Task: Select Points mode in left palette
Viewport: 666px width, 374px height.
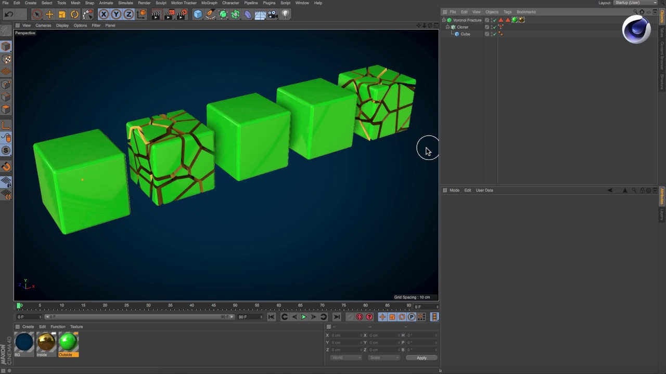Action: point(6,85)
